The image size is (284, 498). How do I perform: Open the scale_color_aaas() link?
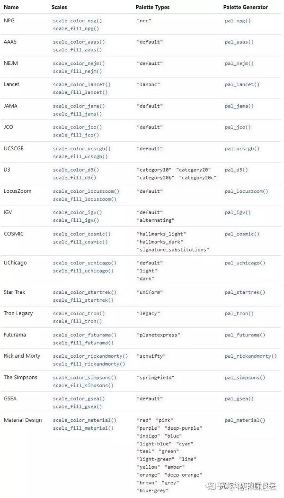coord(79,42)
